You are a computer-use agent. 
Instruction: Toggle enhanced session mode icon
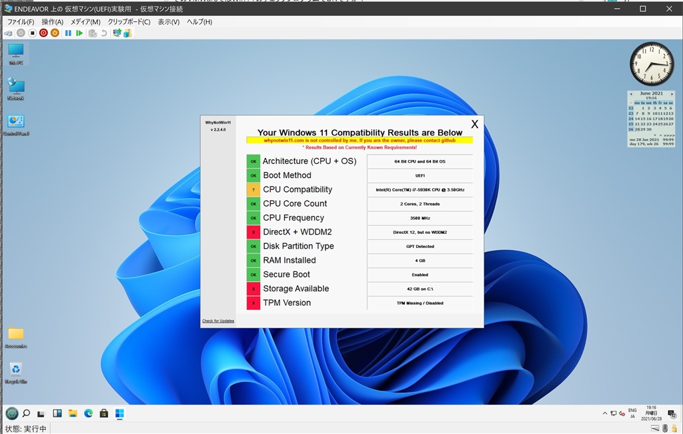pyautogui.click(x=117, y=33)
